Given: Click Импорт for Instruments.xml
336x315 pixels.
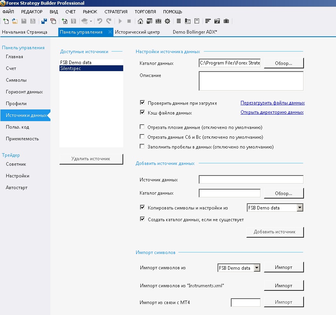Looking at the screenshot, I should coord(284,286).
